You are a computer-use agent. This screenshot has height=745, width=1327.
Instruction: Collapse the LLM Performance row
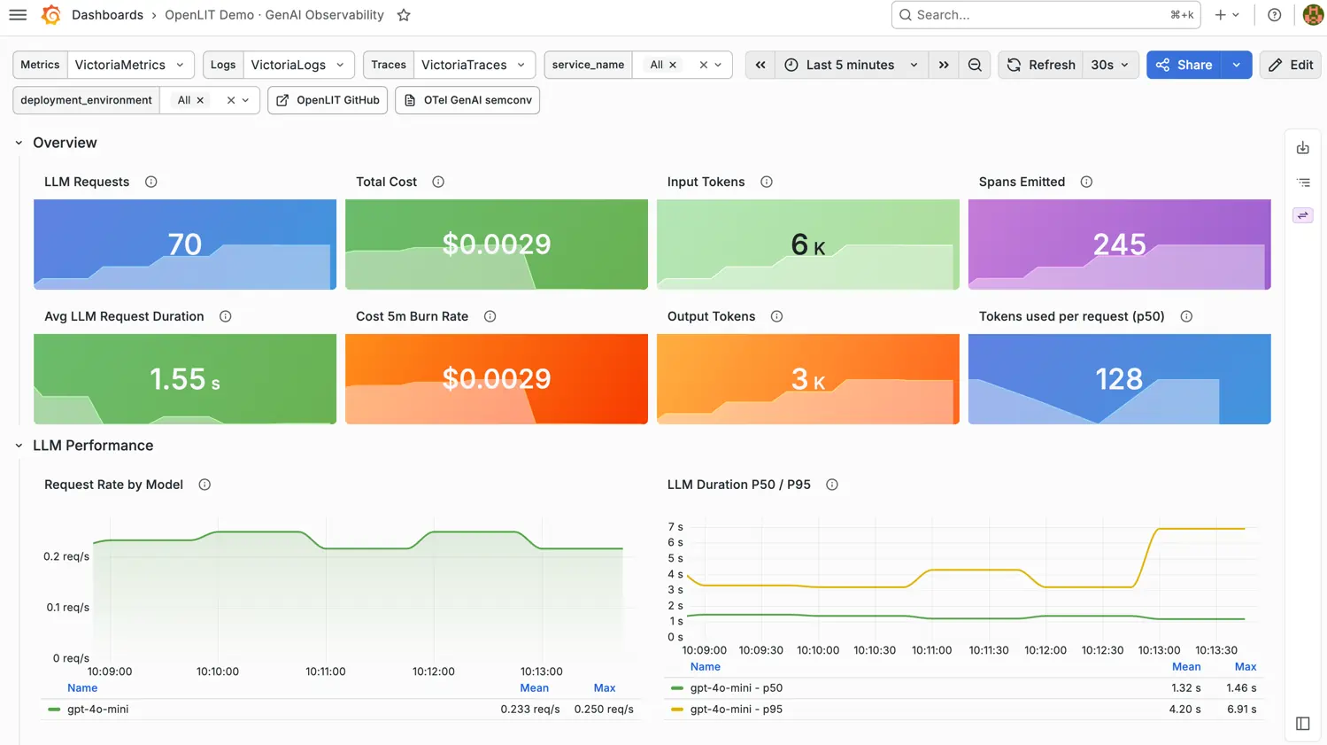click(19, 446)
